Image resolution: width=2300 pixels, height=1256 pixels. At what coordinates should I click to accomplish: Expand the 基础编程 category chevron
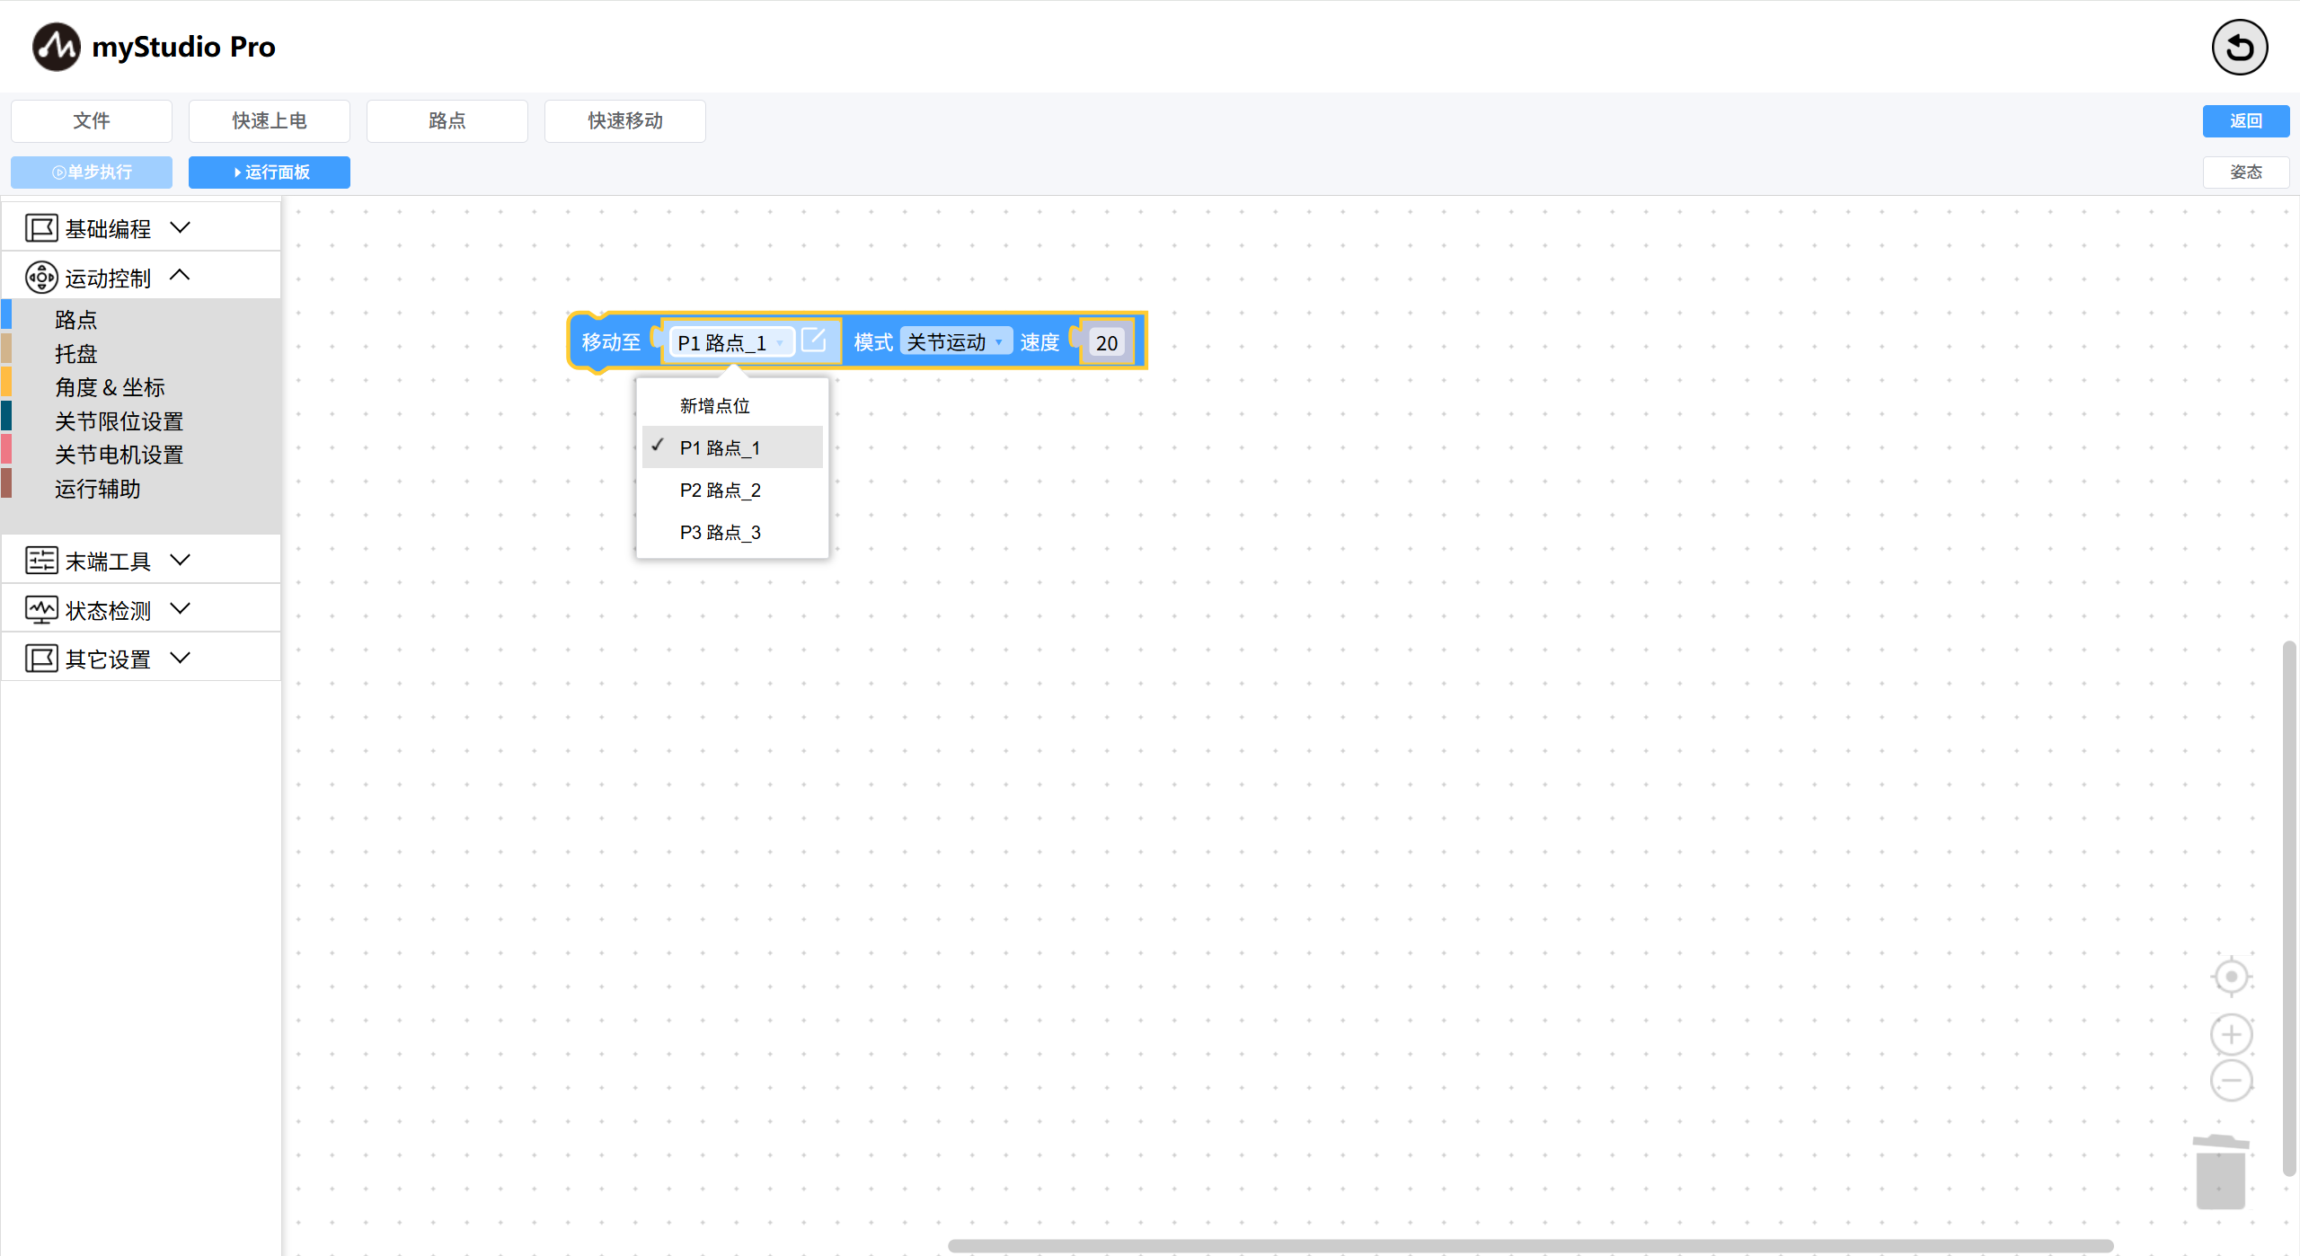pos(180,228)
